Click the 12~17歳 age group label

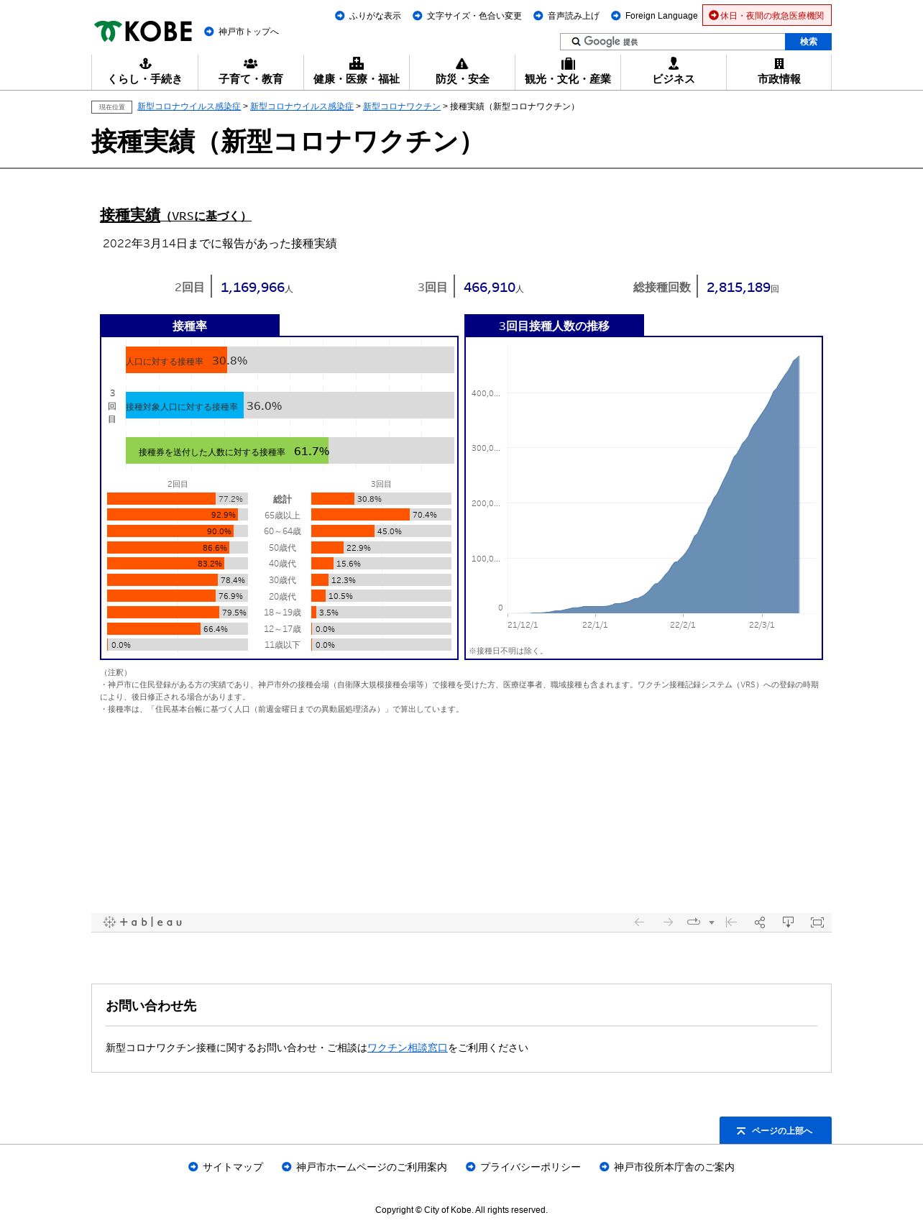click(x=283, y=629)
